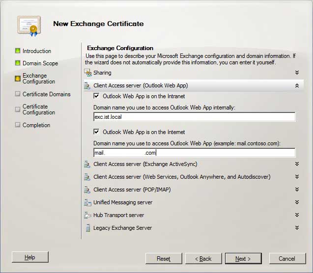Expand the Exchange ActiveSync section chevron
This screenshot has height=273, width=313.
[297, 164]
